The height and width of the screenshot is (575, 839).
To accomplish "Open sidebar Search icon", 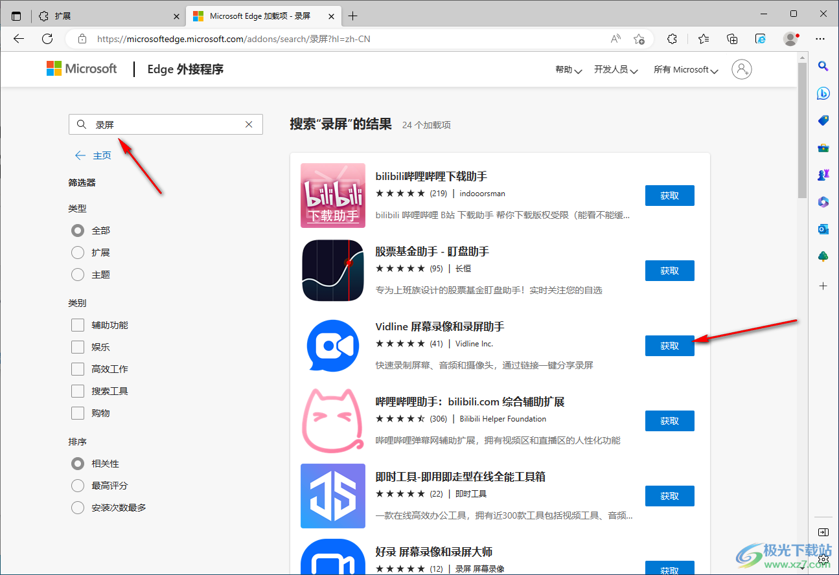I will tap(823, 65).
